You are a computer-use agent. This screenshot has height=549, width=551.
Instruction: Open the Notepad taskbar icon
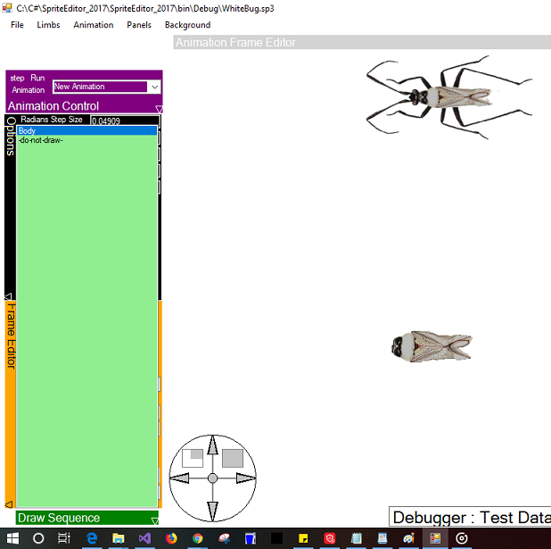click(356, 538)
